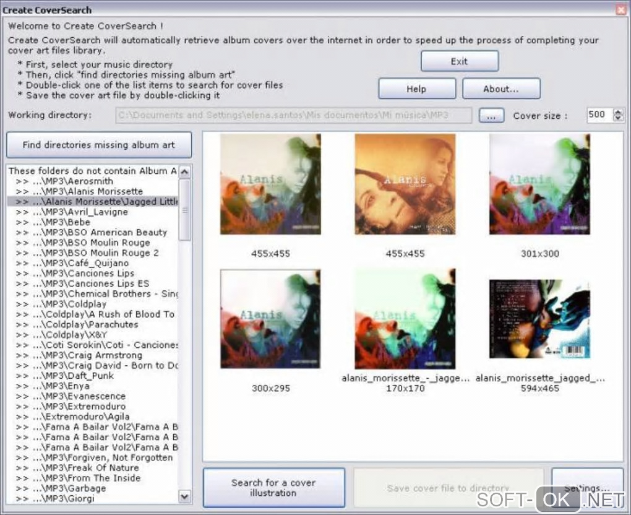Viewport: 631px width, 515px height.
Task: Click the folder list scroll up arrow
Action: tap(185, 172)
